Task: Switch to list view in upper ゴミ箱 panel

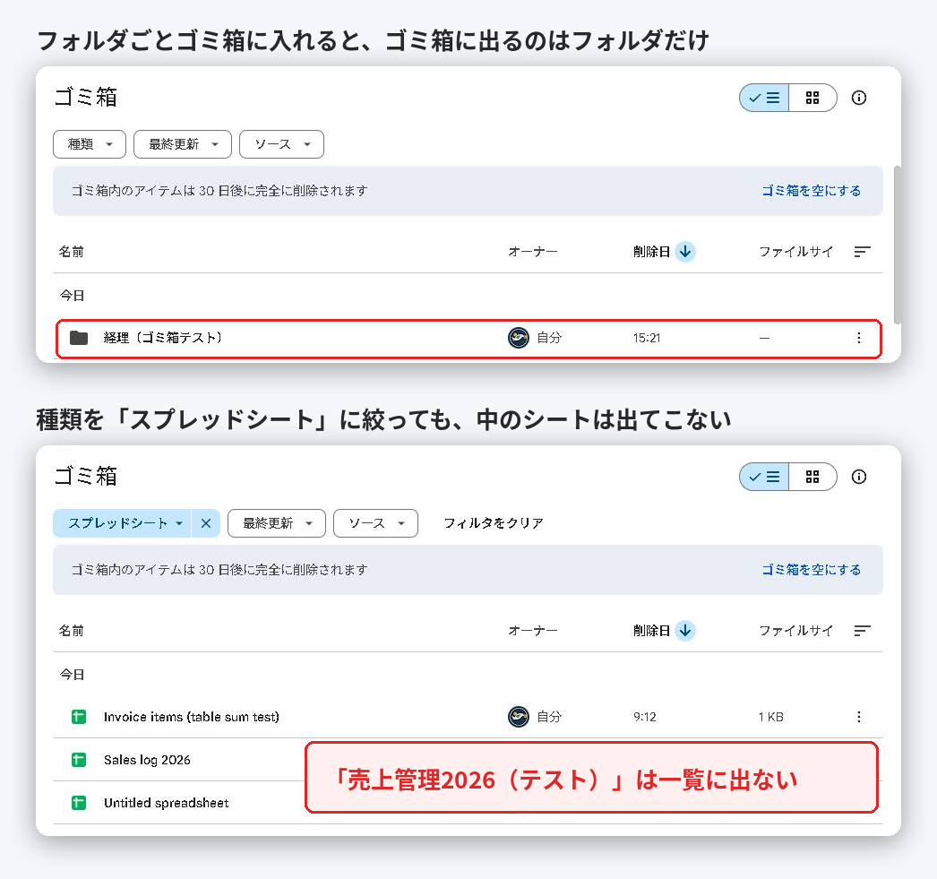Action: 764,98
